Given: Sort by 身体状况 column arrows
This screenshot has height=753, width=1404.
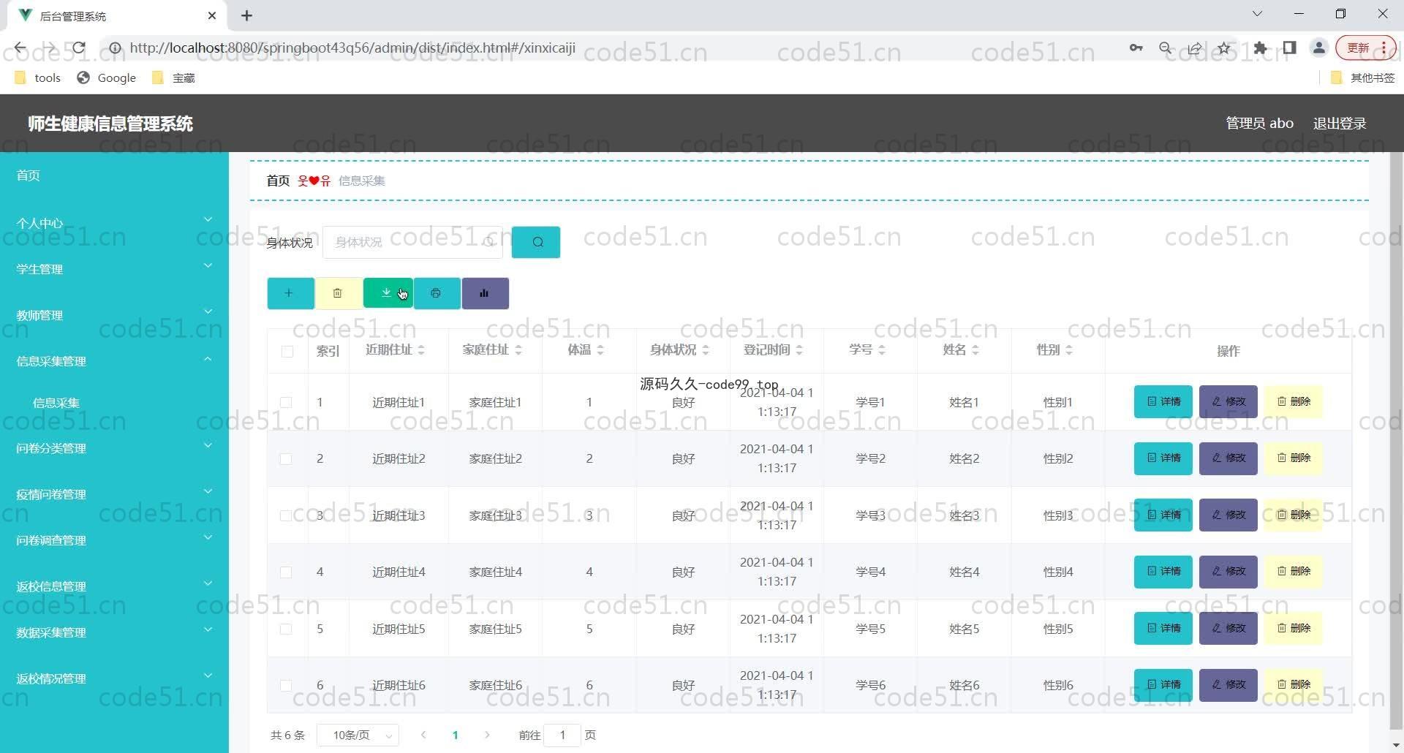Looking at the screenshot, I should [x=705, y=350].
